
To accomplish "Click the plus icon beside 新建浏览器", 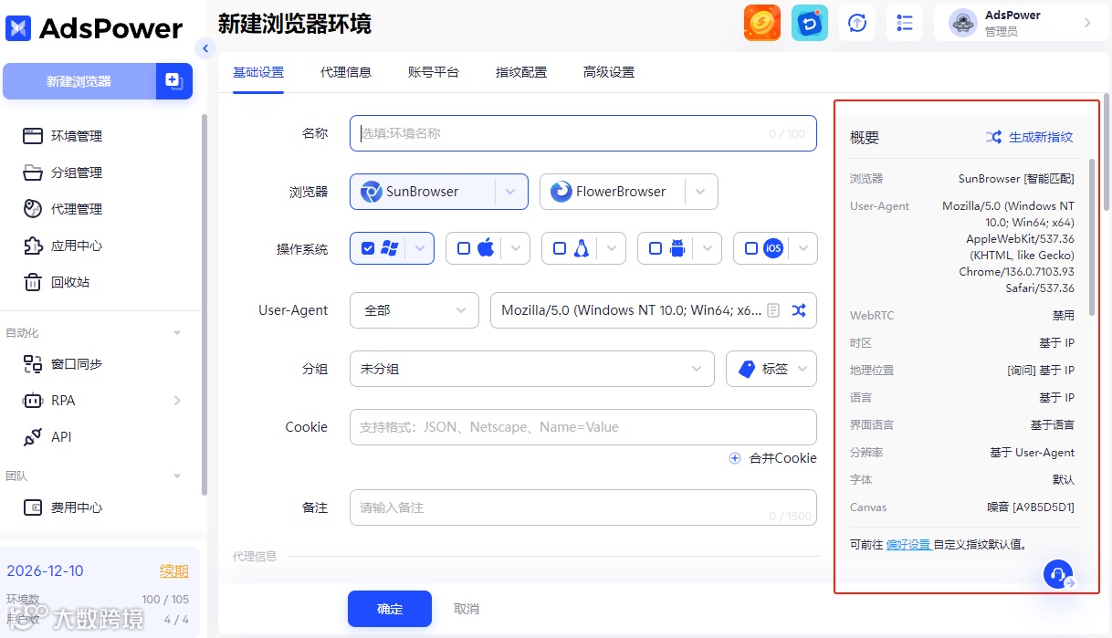I will click(x=173, y=81).
